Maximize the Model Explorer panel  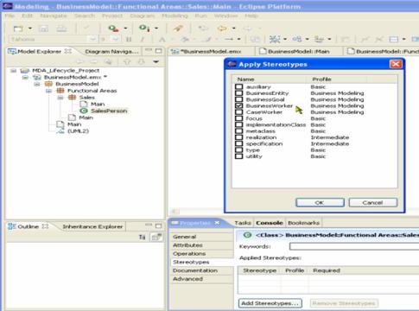coord(159,51)
